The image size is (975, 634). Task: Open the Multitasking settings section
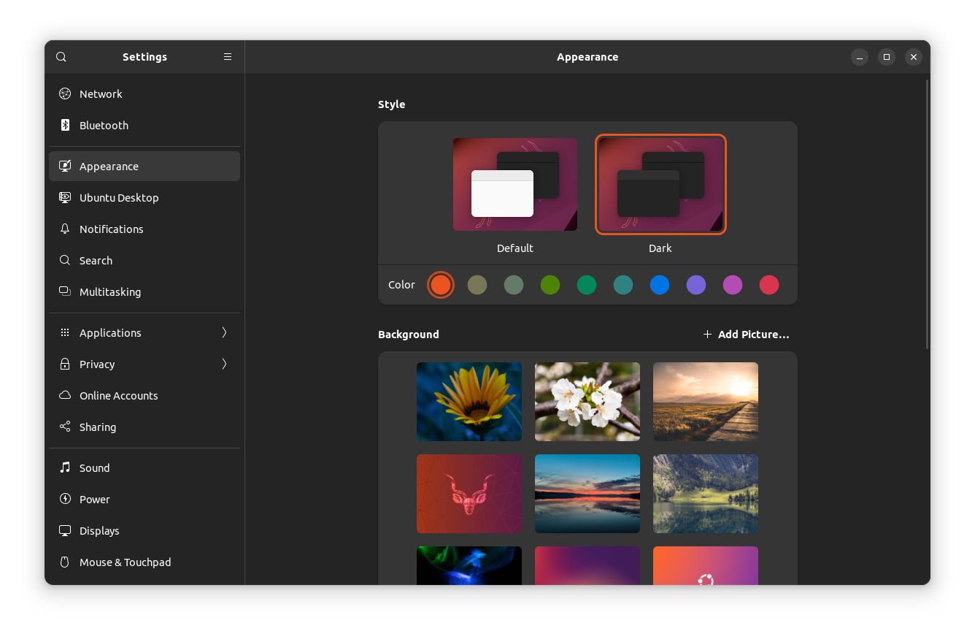tap(110, 291)
